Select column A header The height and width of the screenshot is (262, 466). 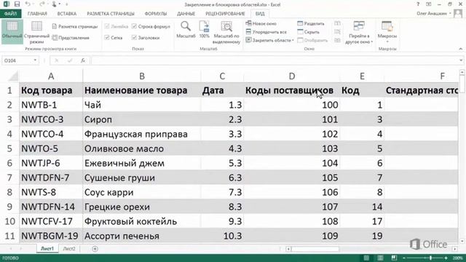[51, 76]
